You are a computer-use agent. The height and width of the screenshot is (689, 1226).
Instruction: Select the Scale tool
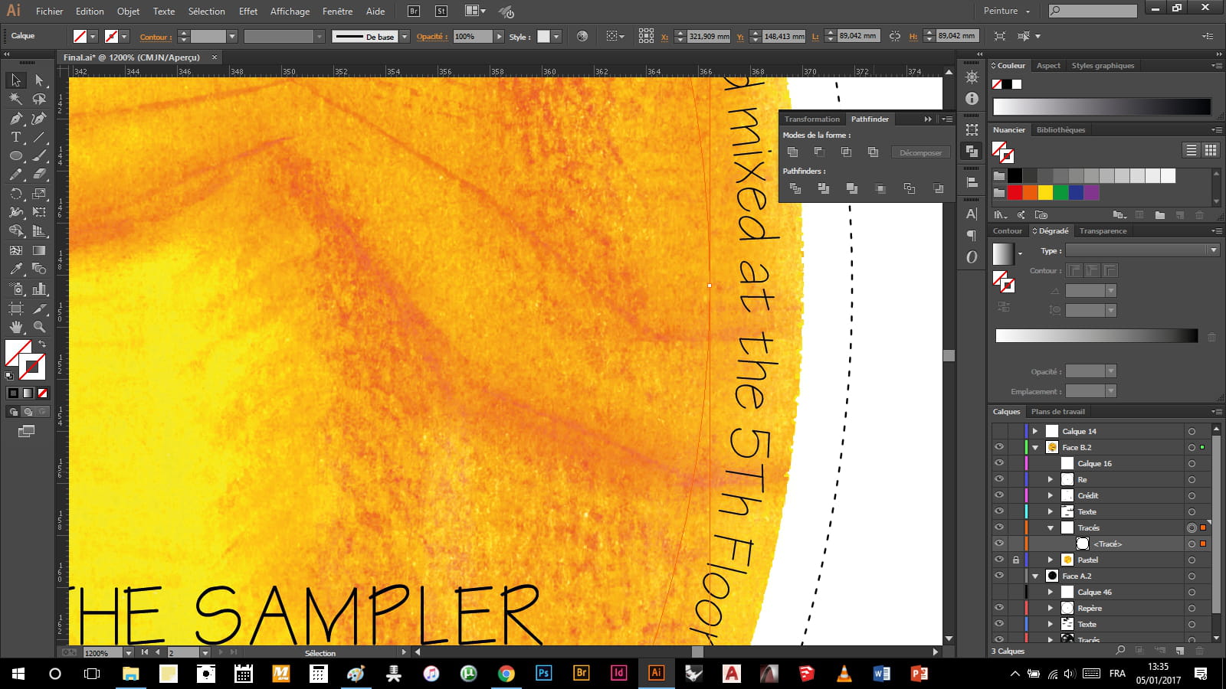[x=39, y=194]
